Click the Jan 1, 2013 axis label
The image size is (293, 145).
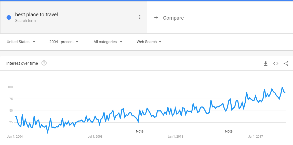point(175,137)
